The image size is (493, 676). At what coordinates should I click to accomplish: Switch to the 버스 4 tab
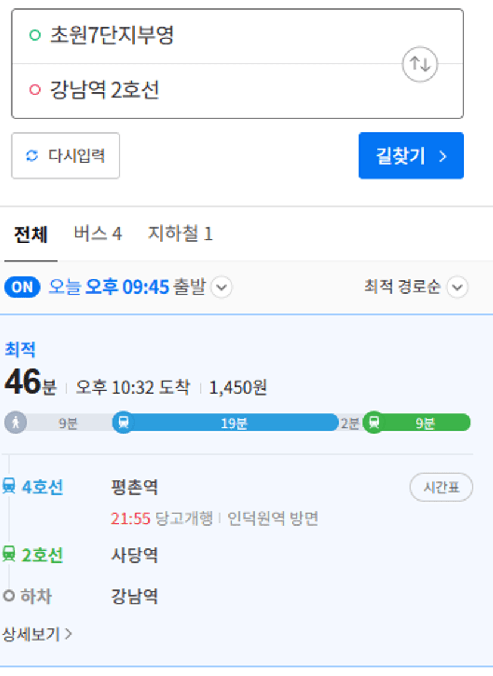(x=98, y=234)
